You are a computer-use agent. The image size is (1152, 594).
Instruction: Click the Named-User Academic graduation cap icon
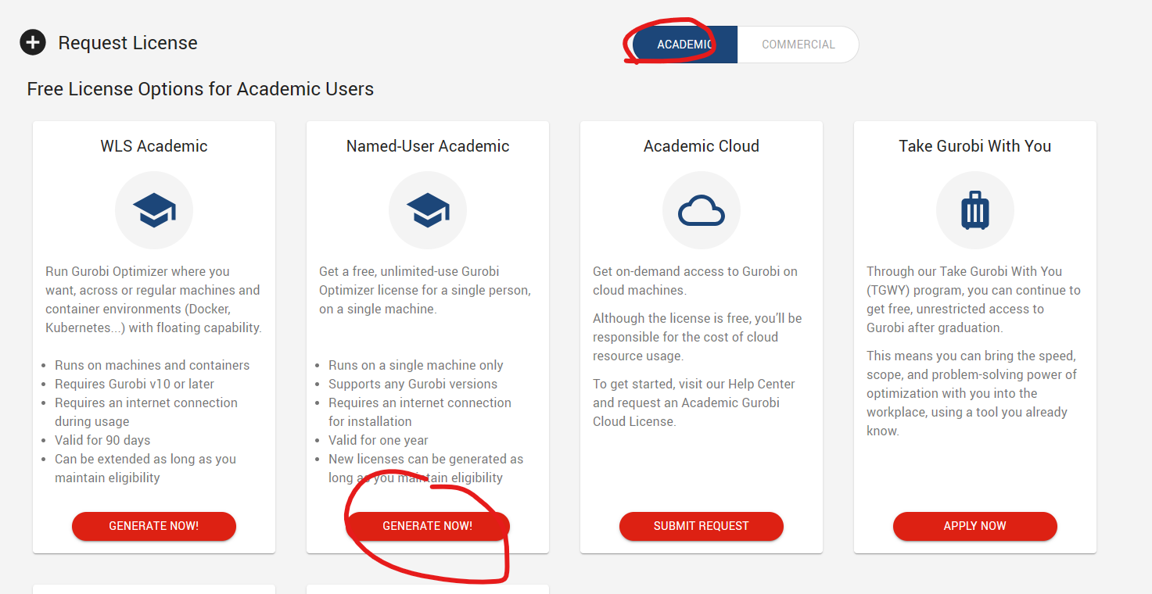coord(428,210)
